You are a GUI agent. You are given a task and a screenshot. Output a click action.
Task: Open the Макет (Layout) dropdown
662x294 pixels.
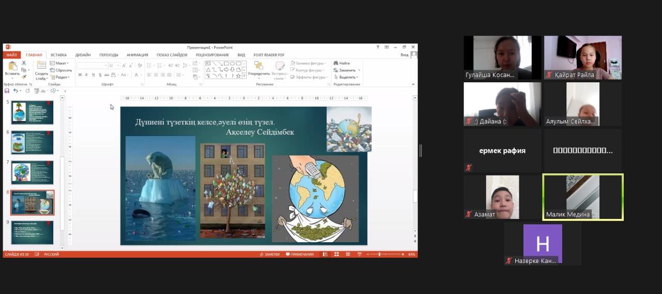(x=60, y=63)
